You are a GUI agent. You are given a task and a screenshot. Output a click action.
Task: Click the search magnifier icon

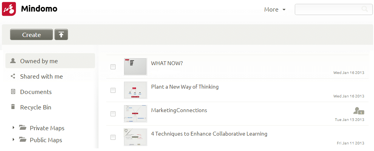364,9
